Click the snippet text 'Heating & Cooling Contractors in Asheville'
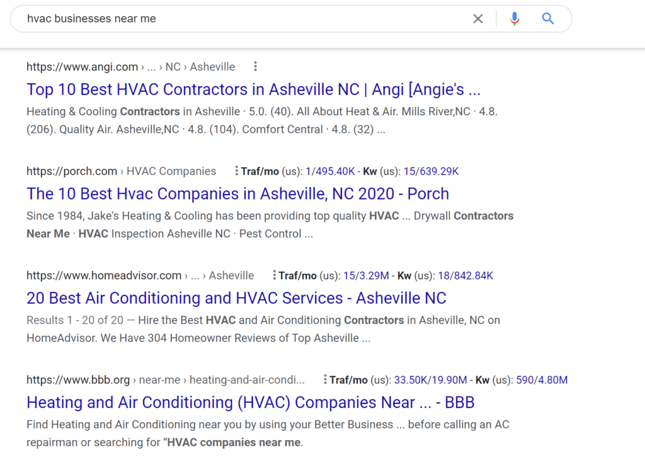Viewport: 645px width, 462px height. (134, 111)
